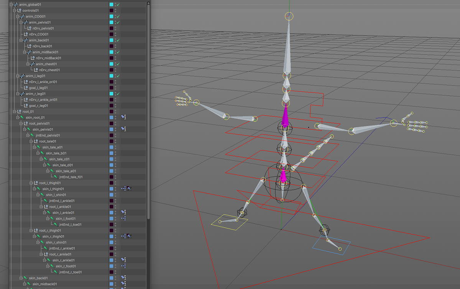Click the joint icon of jntEnd_pelvis01
The width and height of the screenshot is (460, 289).
pos(33,135)
